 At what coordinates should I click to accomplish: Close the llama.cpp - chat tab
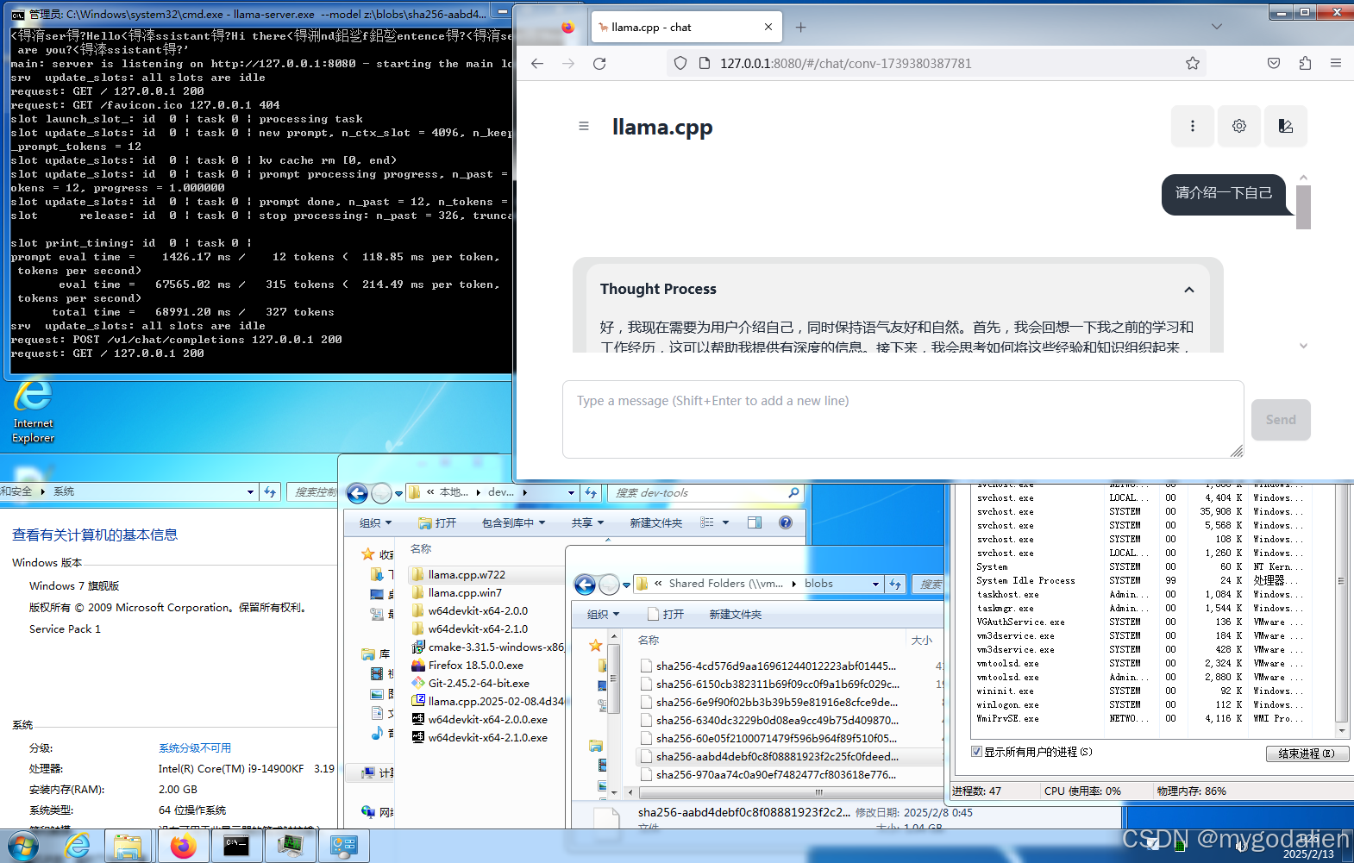coord(768,27)
